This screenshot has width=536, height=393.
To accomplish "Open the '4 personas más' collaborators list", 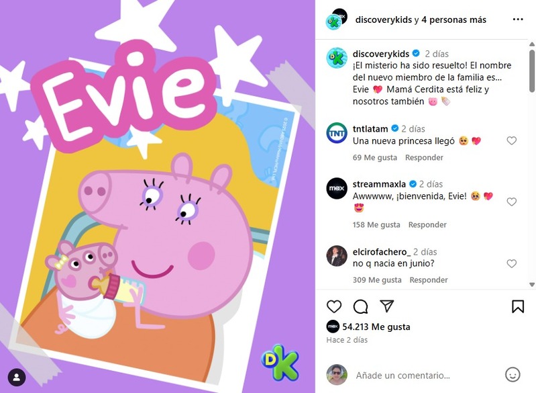I will click(453, 20).
